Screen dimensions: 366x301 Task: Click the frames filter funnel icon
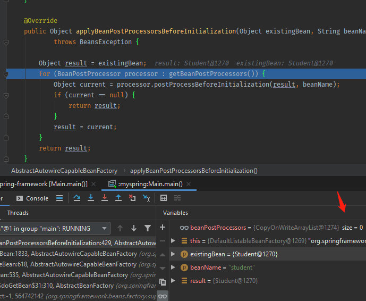click(x=148, y=228)
